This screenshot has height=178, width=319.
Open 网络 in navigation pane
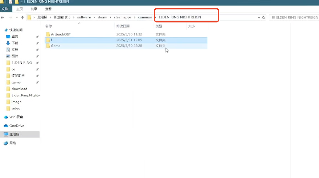tap(13, 143)
